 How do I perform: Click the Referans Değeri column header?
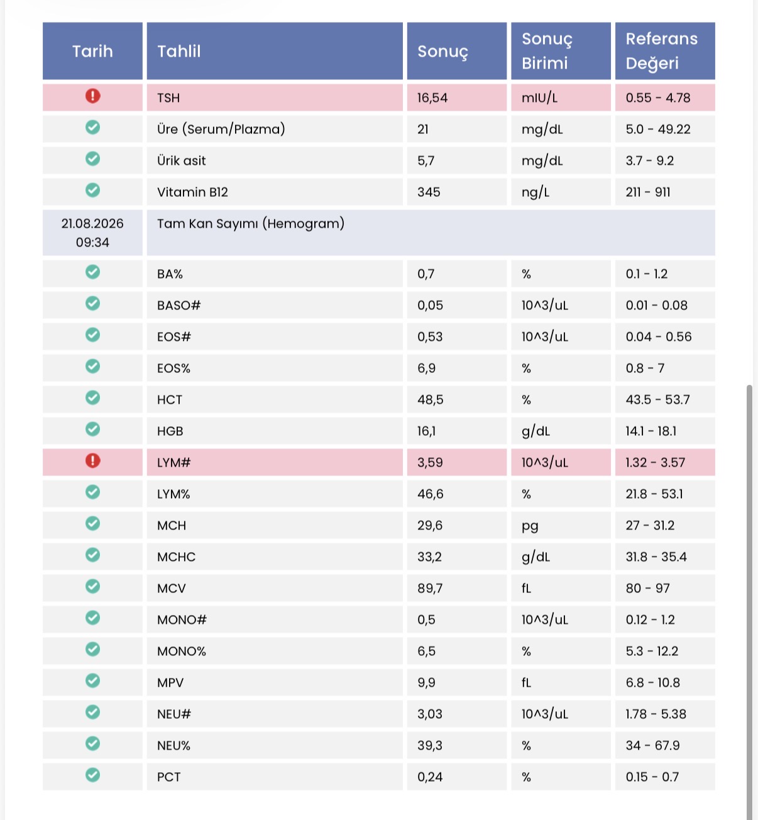tap(665, 51)
